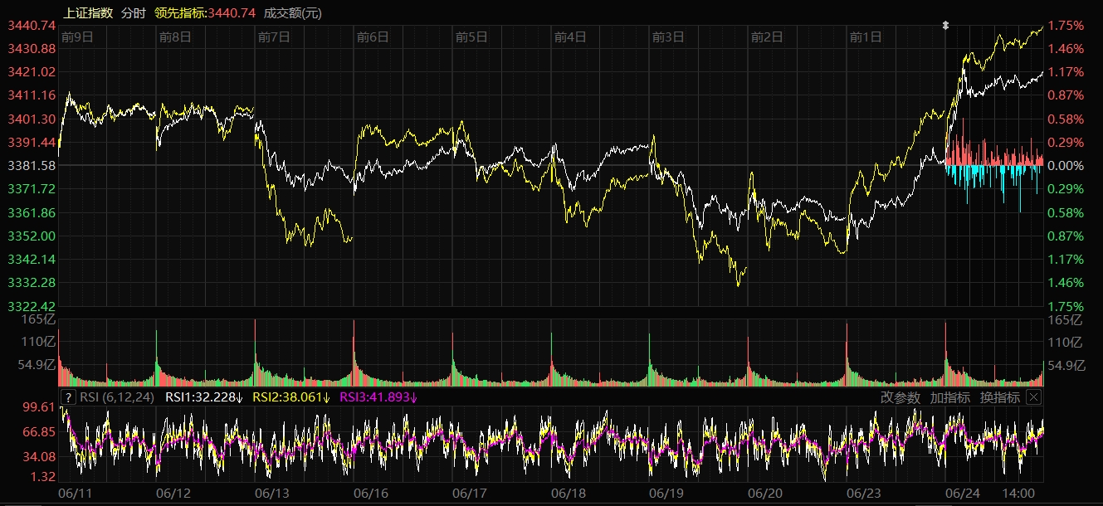Screen dimensions: 1103x506
Task: Click the 06/16 date on time axis
Action: (372, 493)
